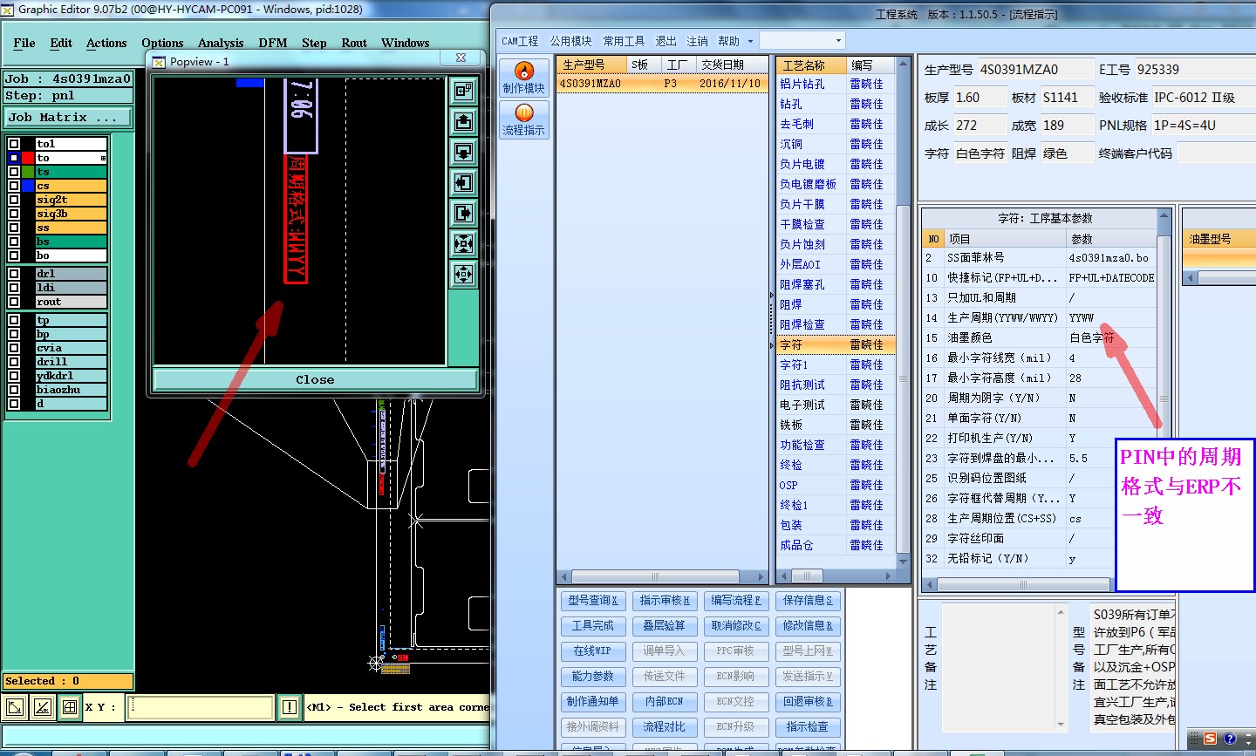1256x756 pixels.
Task: Open the empty combo box in toolbar
Action: (802, 41)
